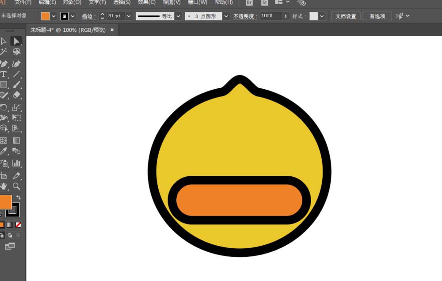This screenshot has height=281, width=442.
Task: Open the 等比 stroke profile dropdown
Action: point(178,16)
